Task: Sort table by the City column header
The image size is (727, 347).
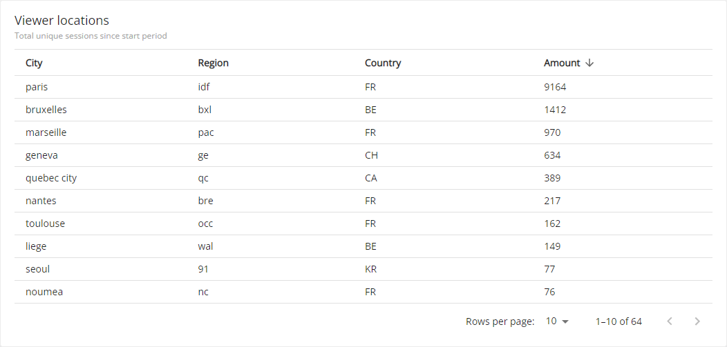Action: point(34,63)
